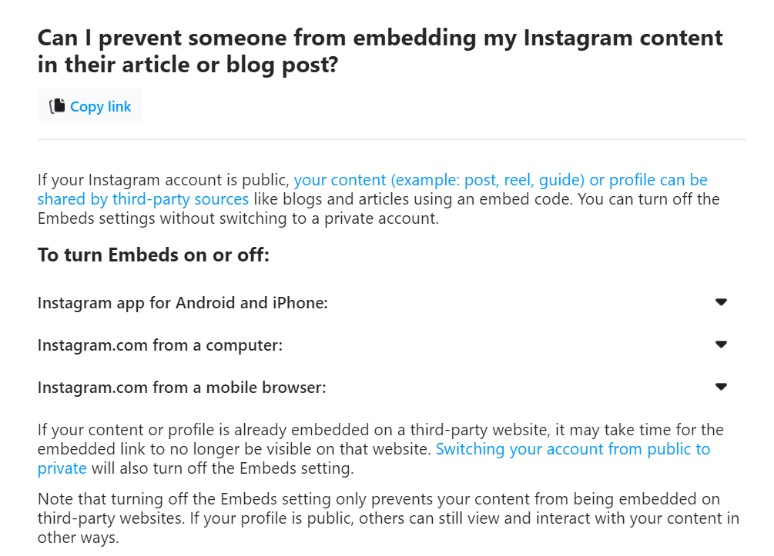Click the Copy link button text
The image size is (774, 556).
pyautogui.click(x=101, y=106)
